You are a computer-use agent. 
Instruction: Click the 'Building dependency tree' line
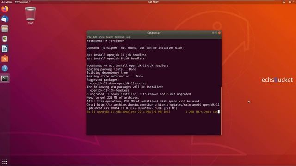coord(107,73)
